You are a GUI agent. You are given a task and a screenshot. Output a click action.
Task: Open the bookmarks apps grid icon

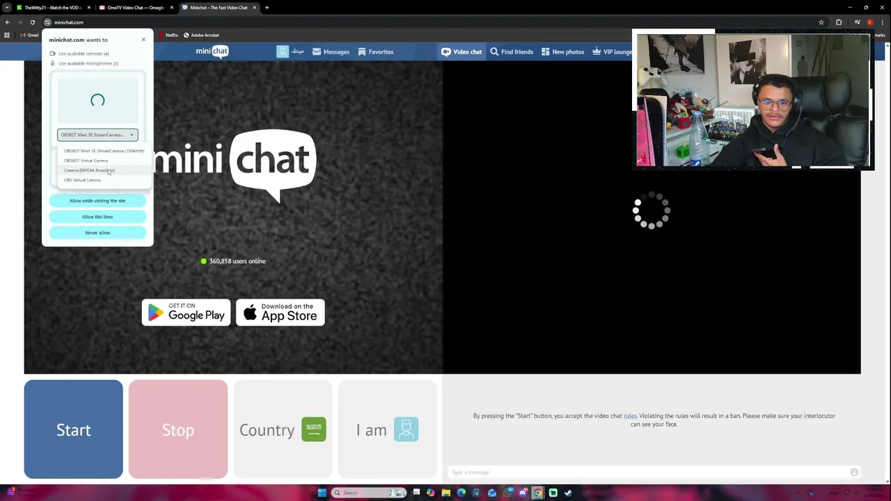(x=7, y=35)
